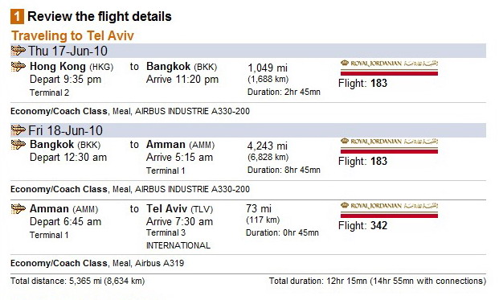The height and width of the screenshot is (300, 499).
Task: Click Royal Jordanian logo for Hong Kong flight
Action: (389, 68)
